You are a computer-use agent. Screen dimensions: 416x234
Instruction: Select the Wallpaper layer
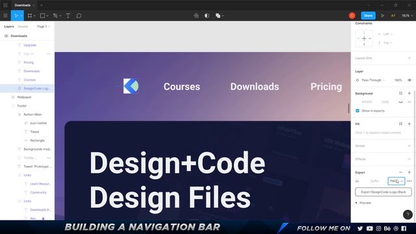click(x=24, y=97)
